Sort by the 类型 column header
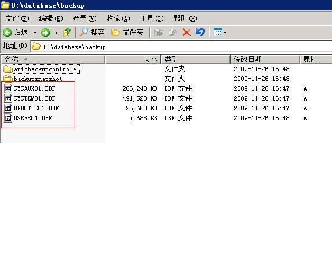The height and width of the screenshot is (277, 332). 196,59
